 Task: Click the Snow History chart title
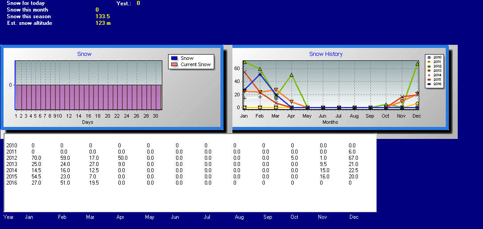(x=326, y=54)
